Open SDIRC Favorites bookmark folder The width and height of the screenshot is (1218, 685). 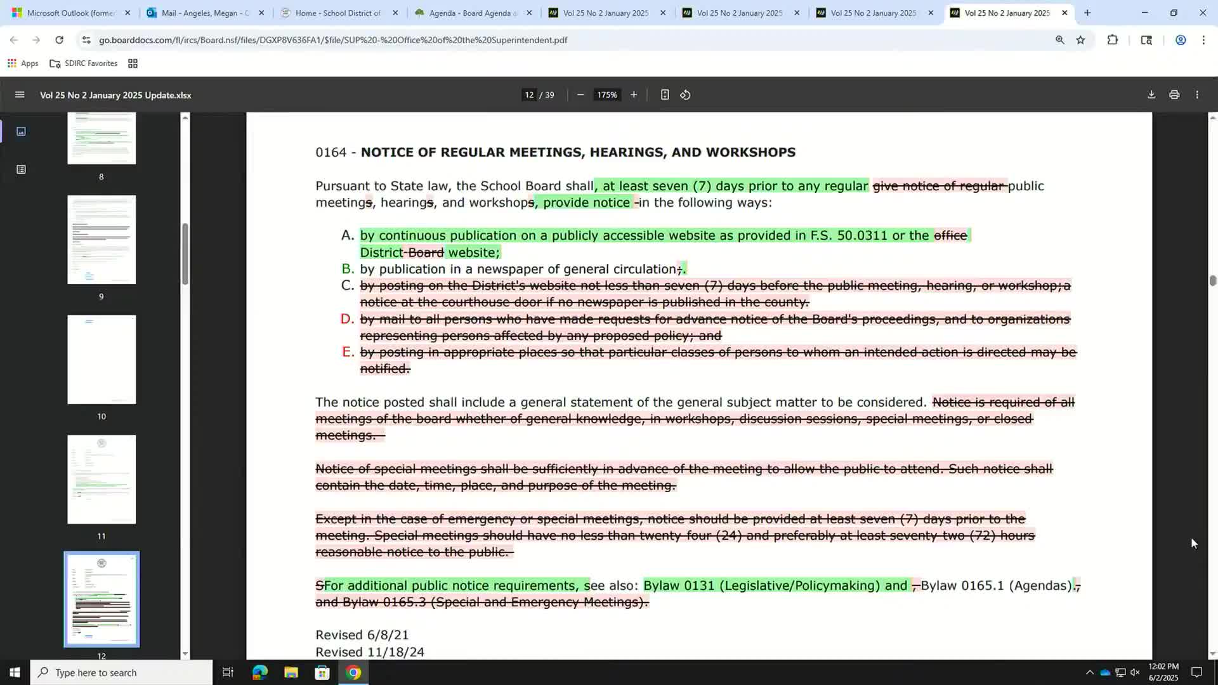pos(84,63)
